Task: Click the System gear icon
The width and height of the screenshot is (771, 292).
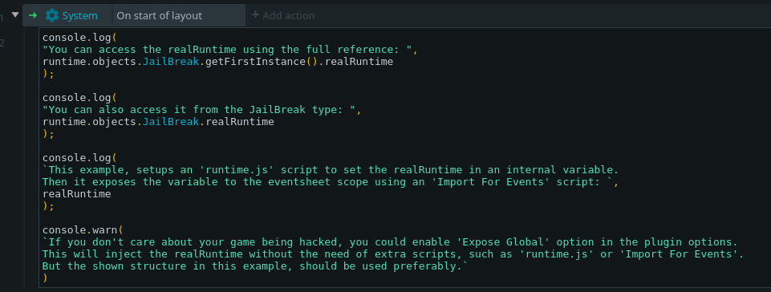Action: click(51, 15)
